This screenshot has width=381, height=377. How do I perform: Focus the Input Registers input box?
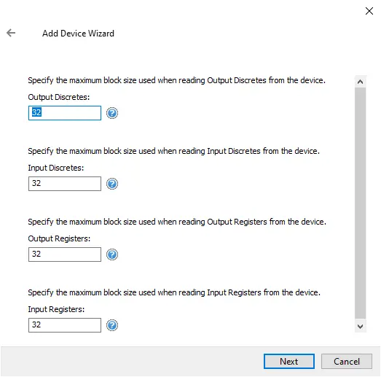(65, 325)
